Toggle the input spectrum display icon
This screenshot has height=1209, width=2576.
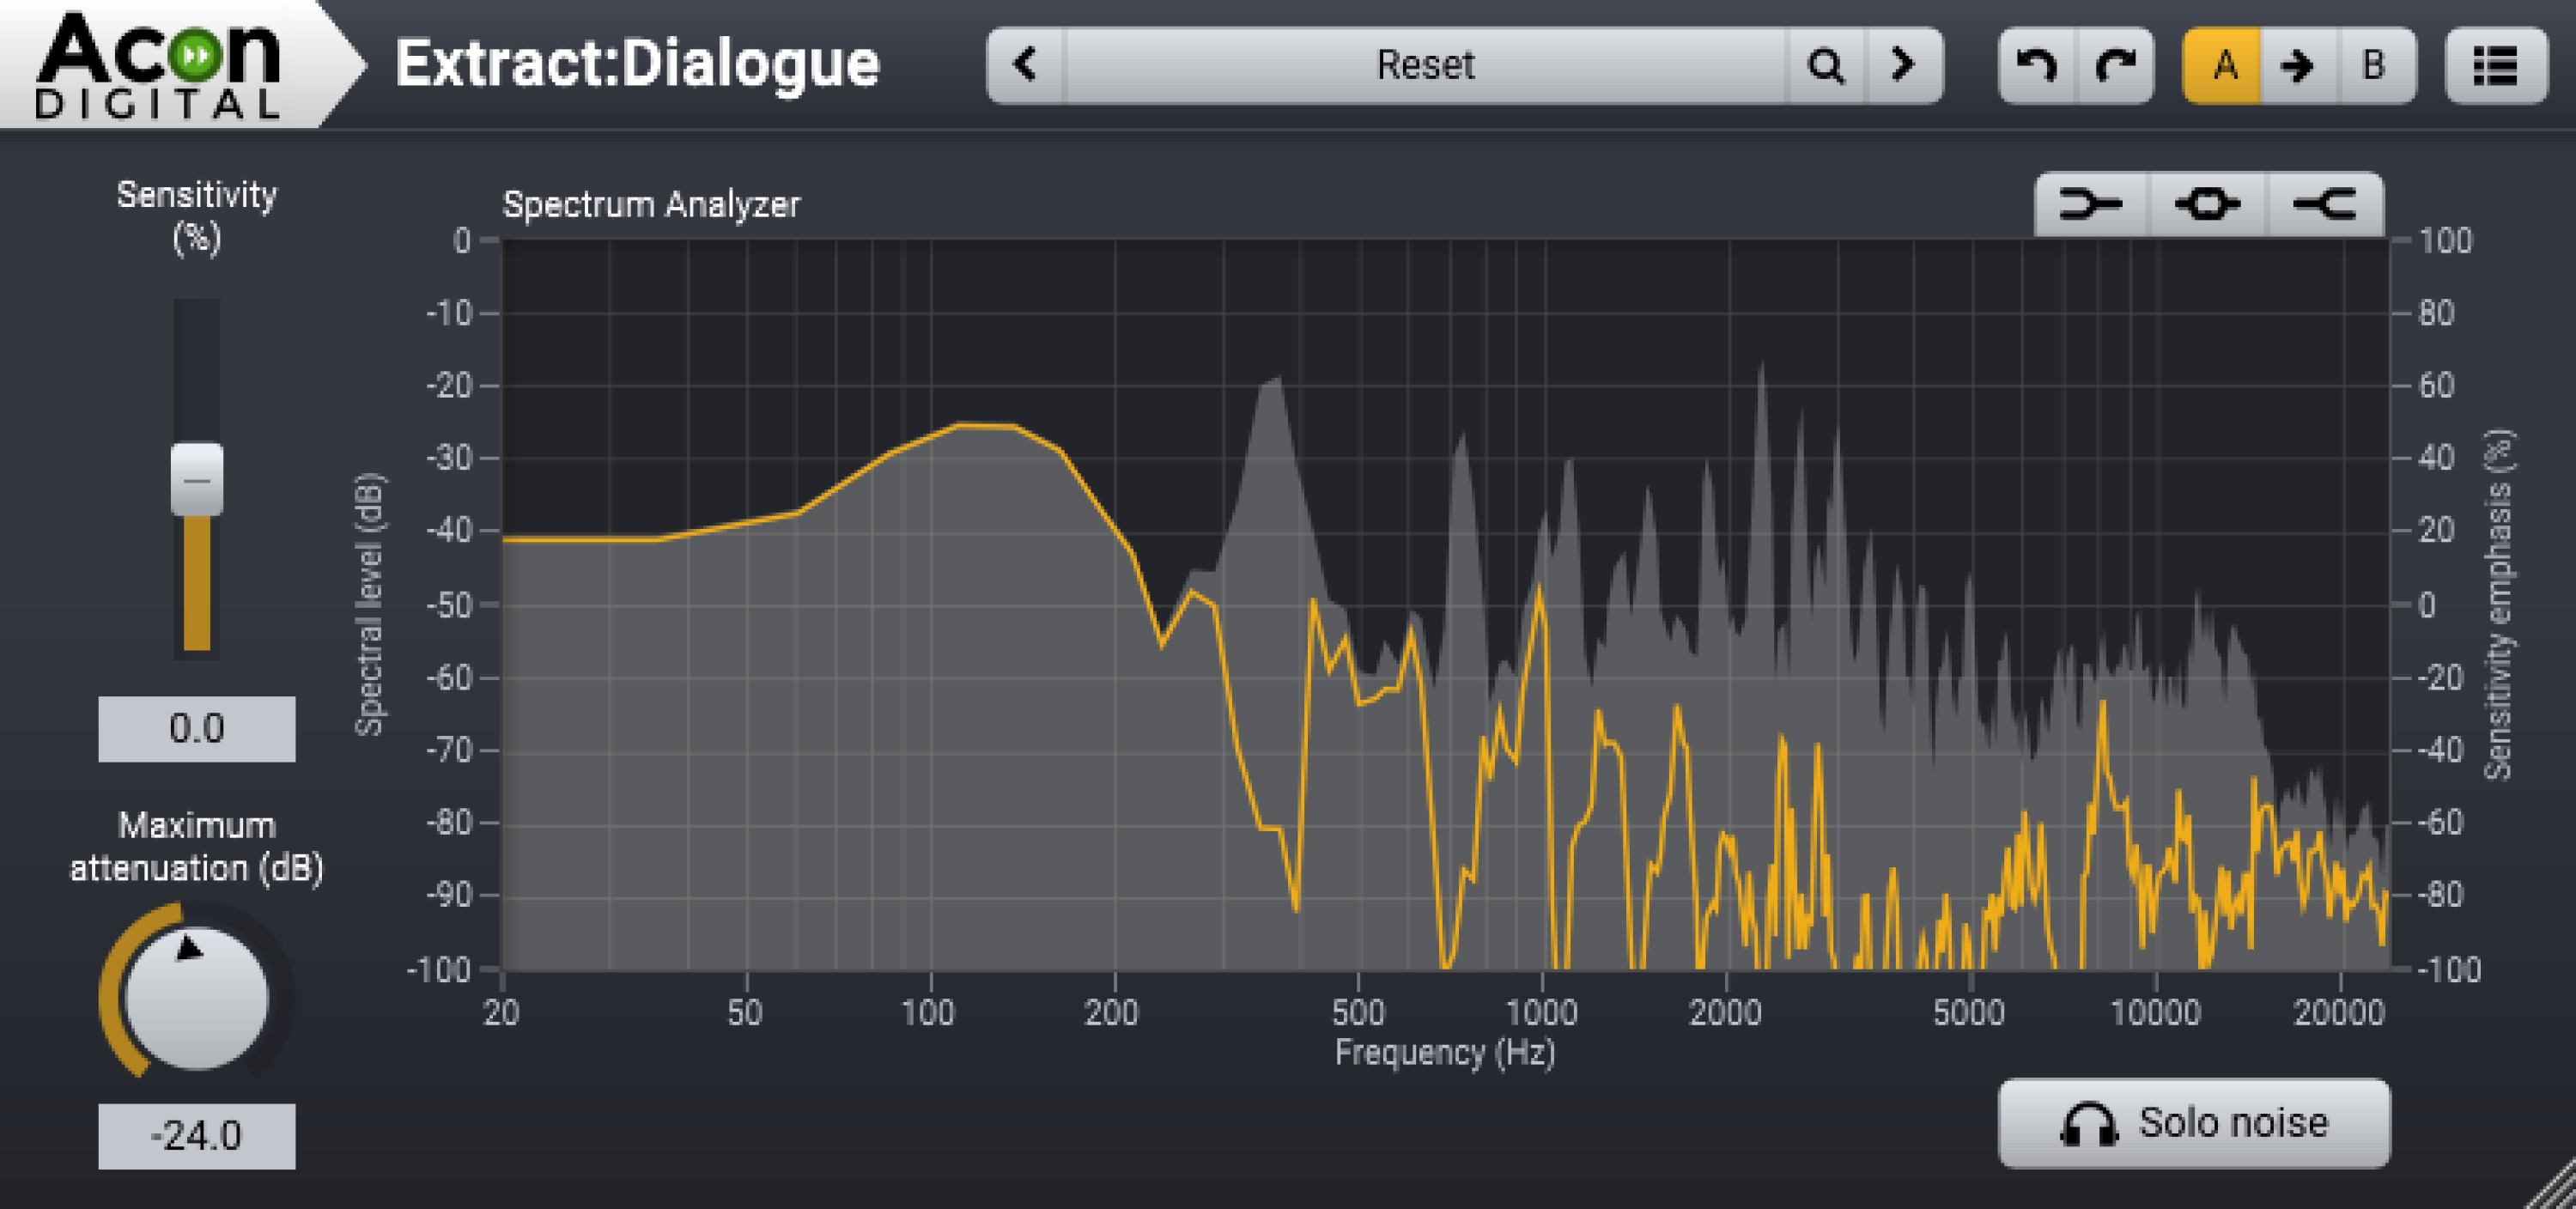[x=2091, y=204]
